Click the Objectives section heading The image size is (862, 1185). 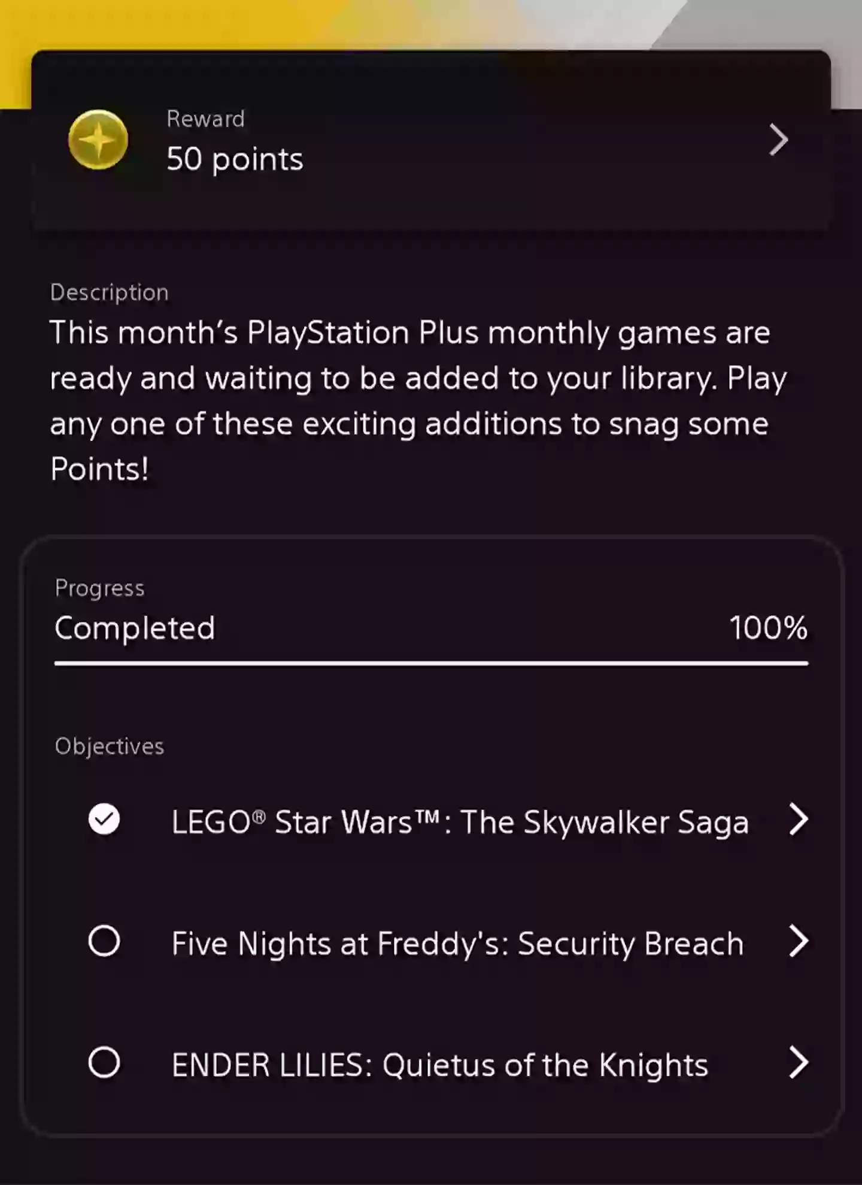tap(109, 746)
